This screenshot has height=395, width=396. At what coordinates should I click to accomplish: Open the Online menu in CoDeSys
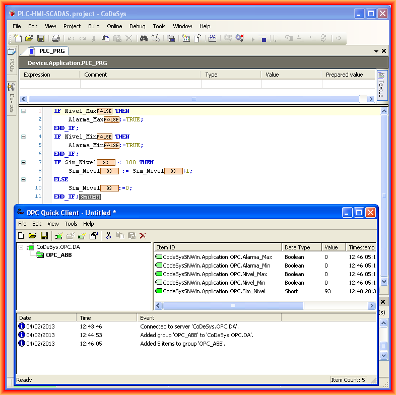(x=114, y=26)
